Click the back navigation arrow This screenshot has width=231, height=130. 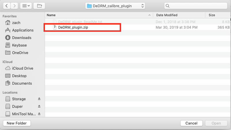tap(7, 6)
